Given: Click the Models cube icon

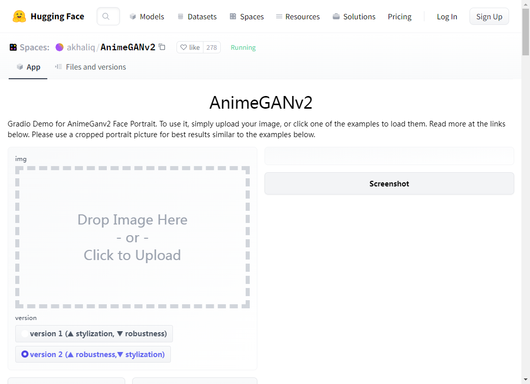Looking at the screenshot, I should click(133, 16).
